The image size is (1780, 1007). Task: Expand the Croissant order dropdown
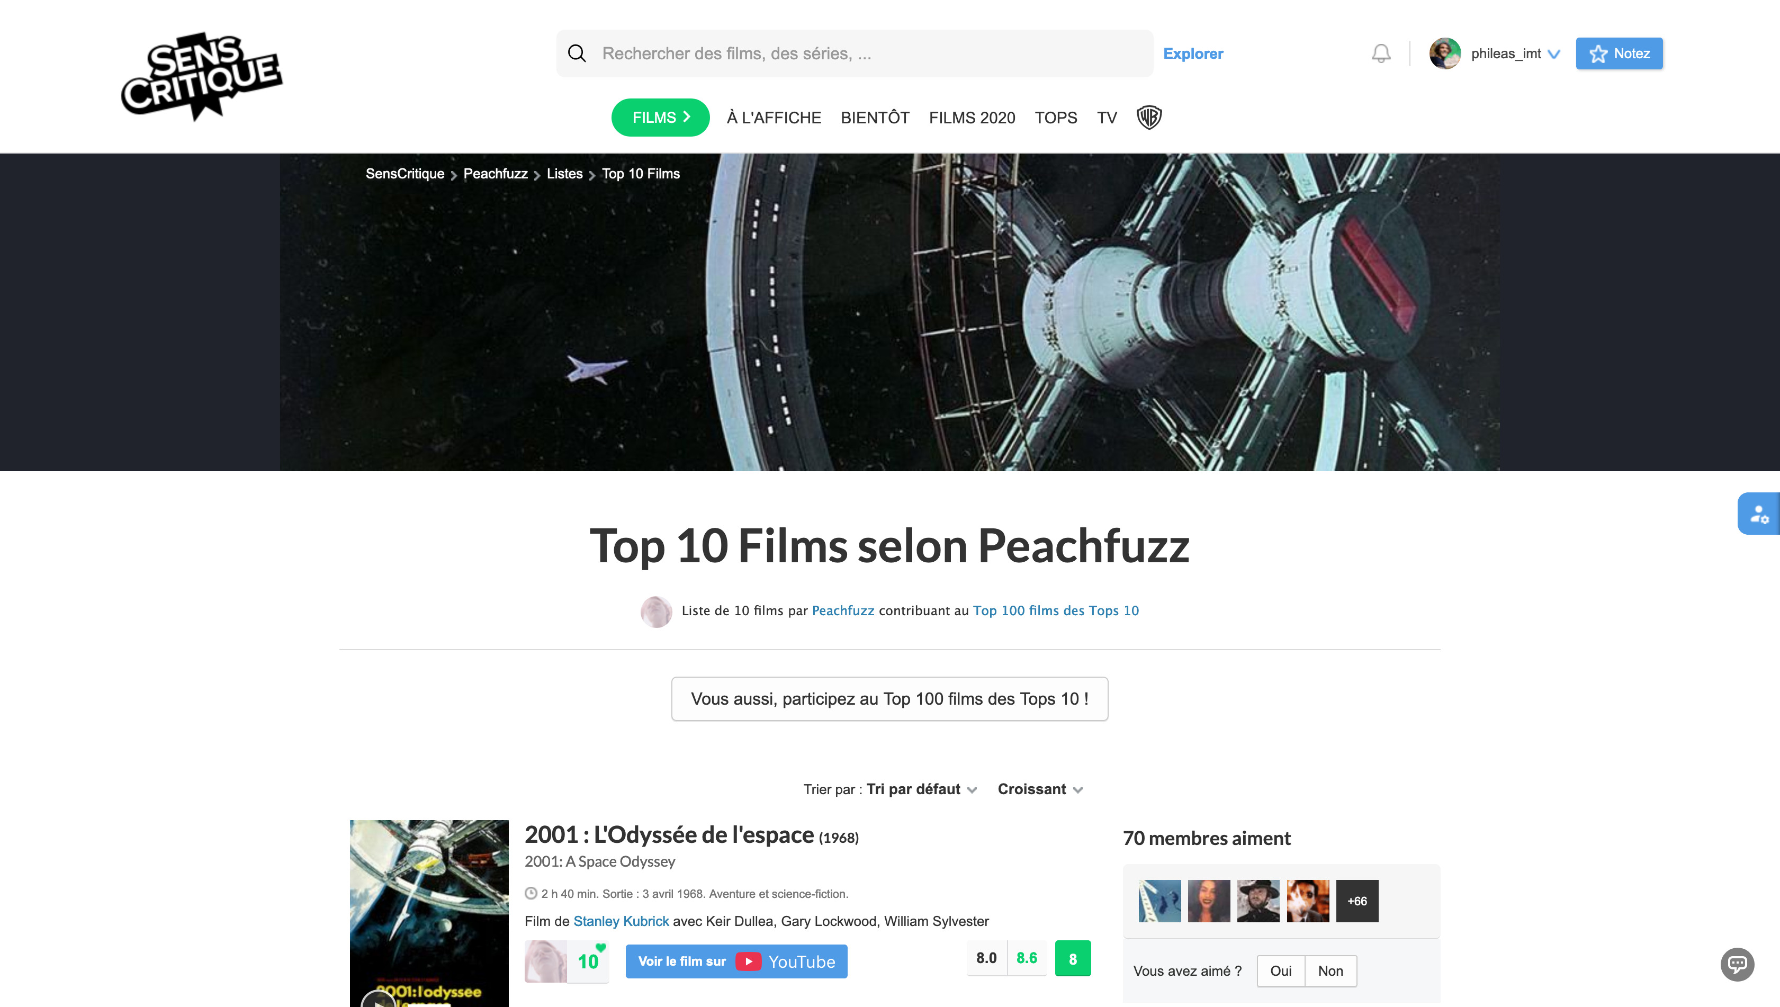[x=1039, y=789]
